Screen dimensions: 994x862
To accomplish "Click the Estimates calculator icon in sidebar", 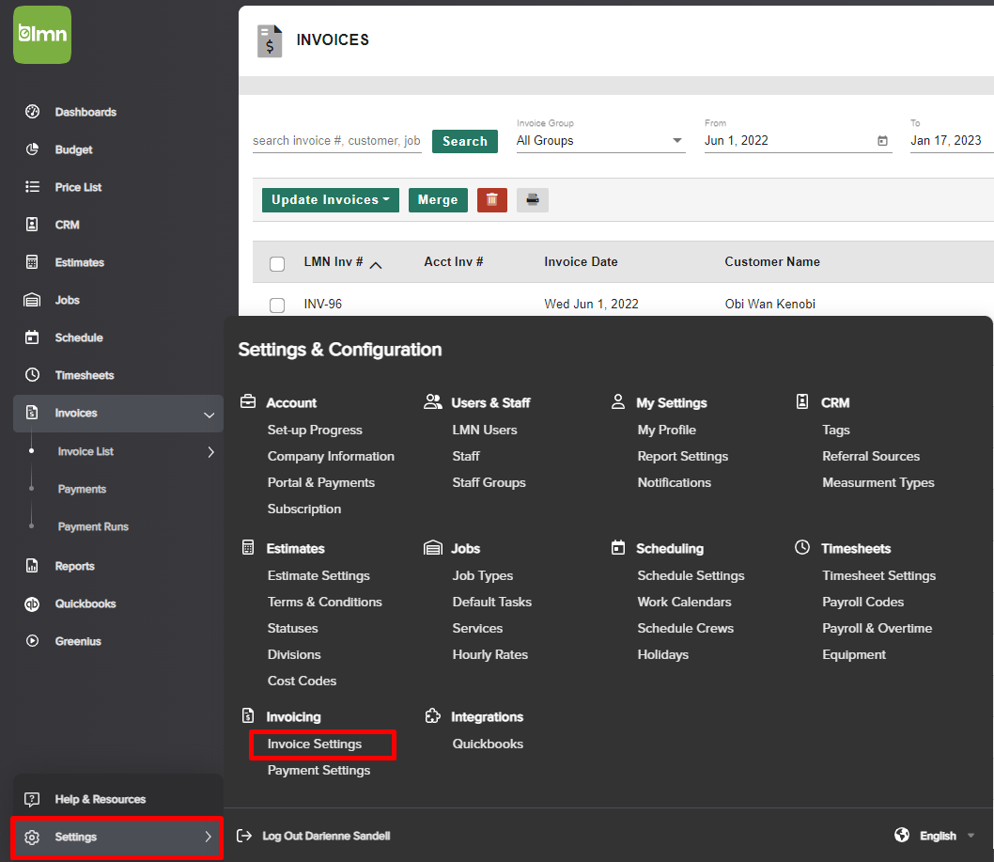I will tap(32, 262).
